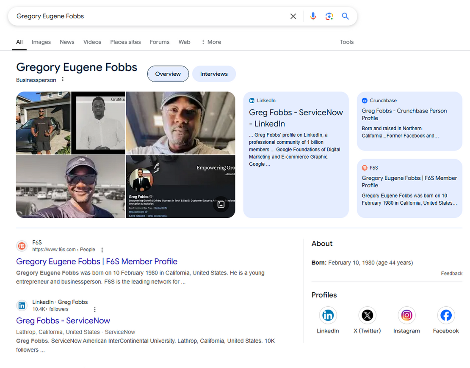Click the LinkedIn logo in the knowledge card
Screen dimensions: 470x368
point(252,101)
